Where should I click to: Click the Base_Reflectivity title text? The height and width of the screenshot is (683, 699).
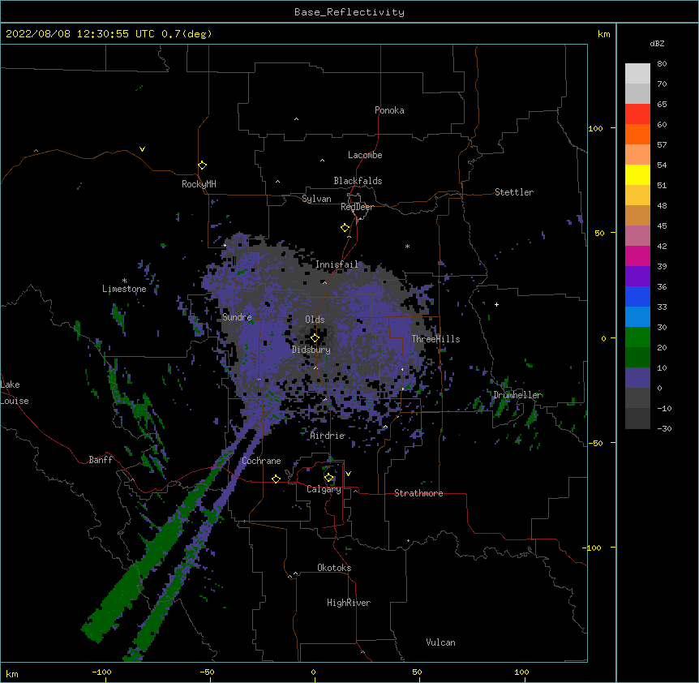pyautogui.click(x=349, y=12)
